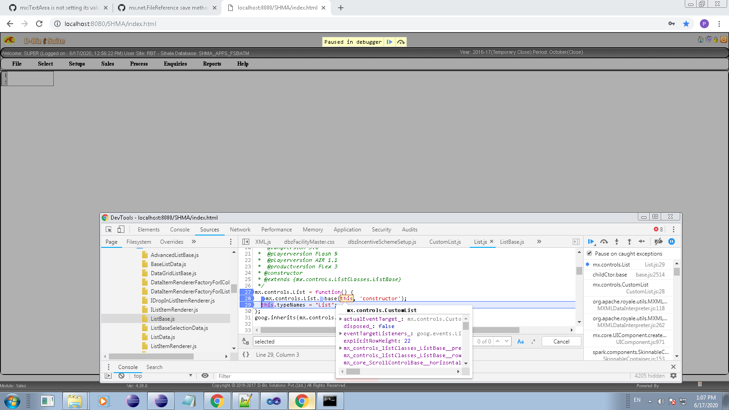Open the Performance panel
Screen dimensions: 729x410
277,230
